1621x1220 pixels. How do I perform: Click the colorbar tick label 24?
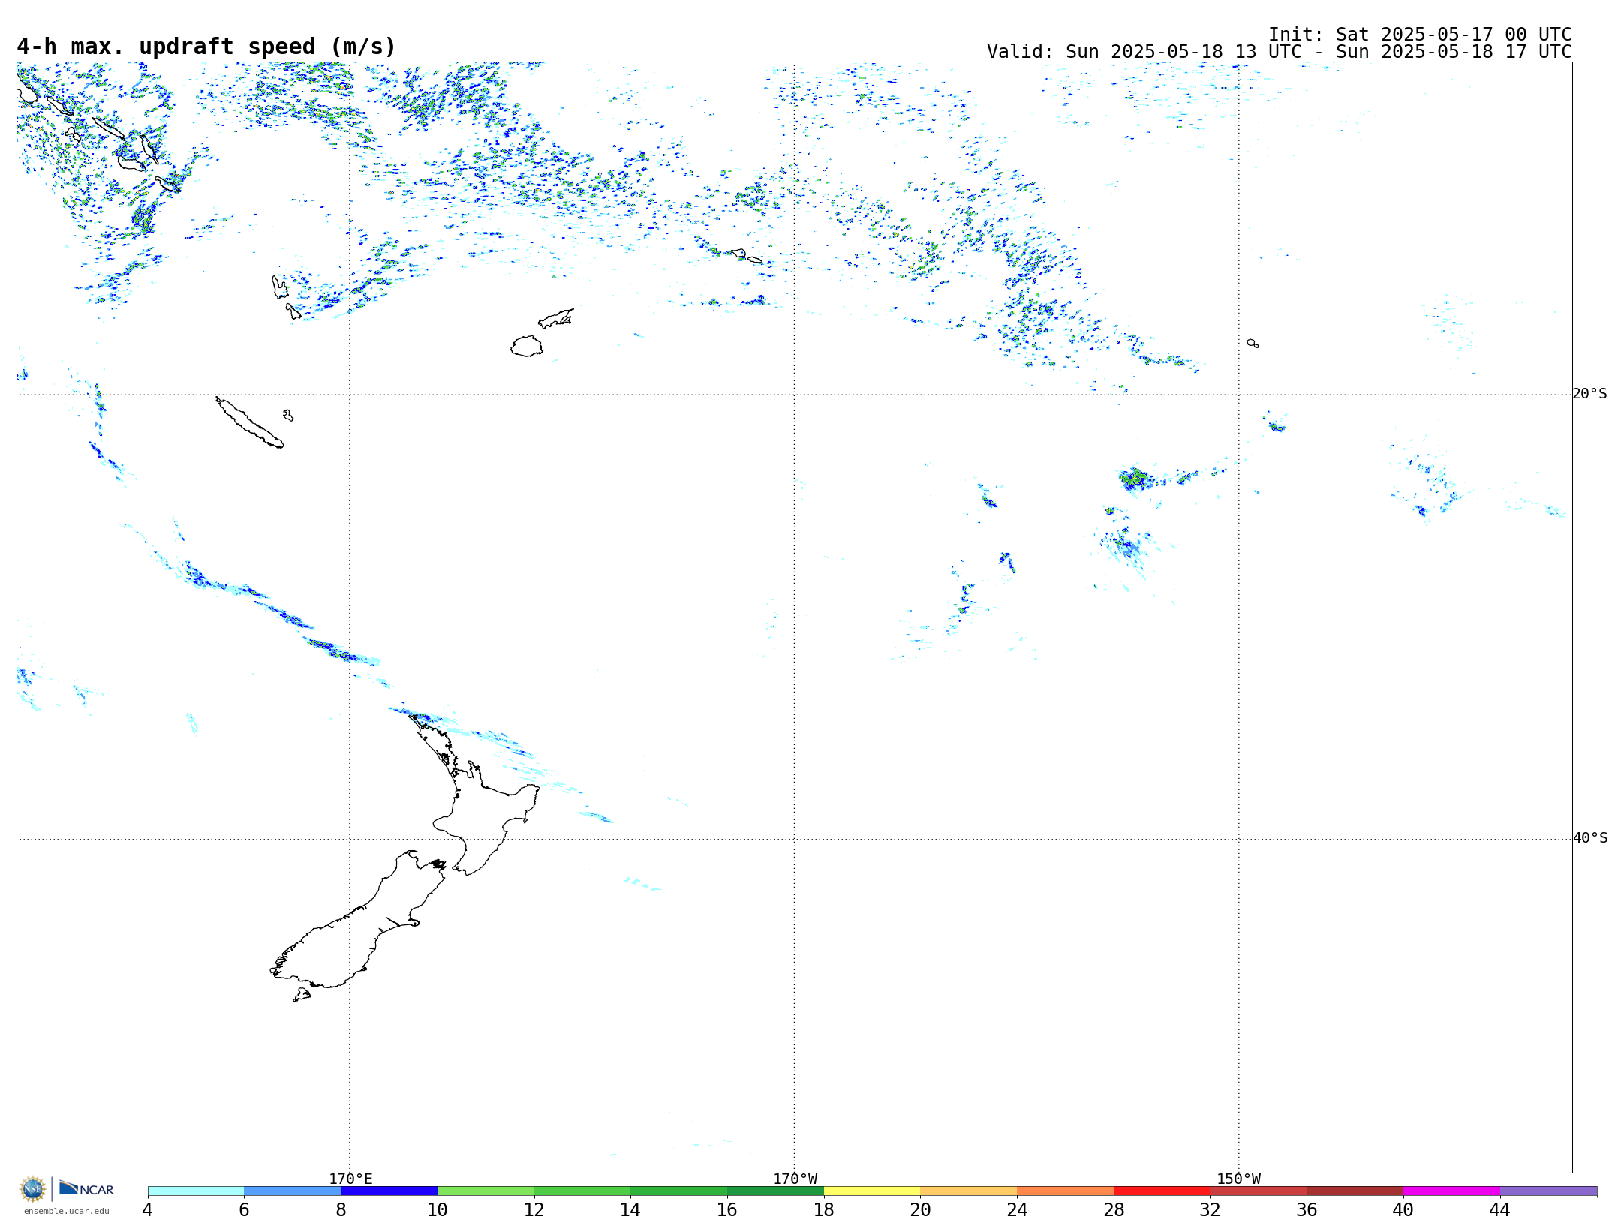[1017, 1209]
